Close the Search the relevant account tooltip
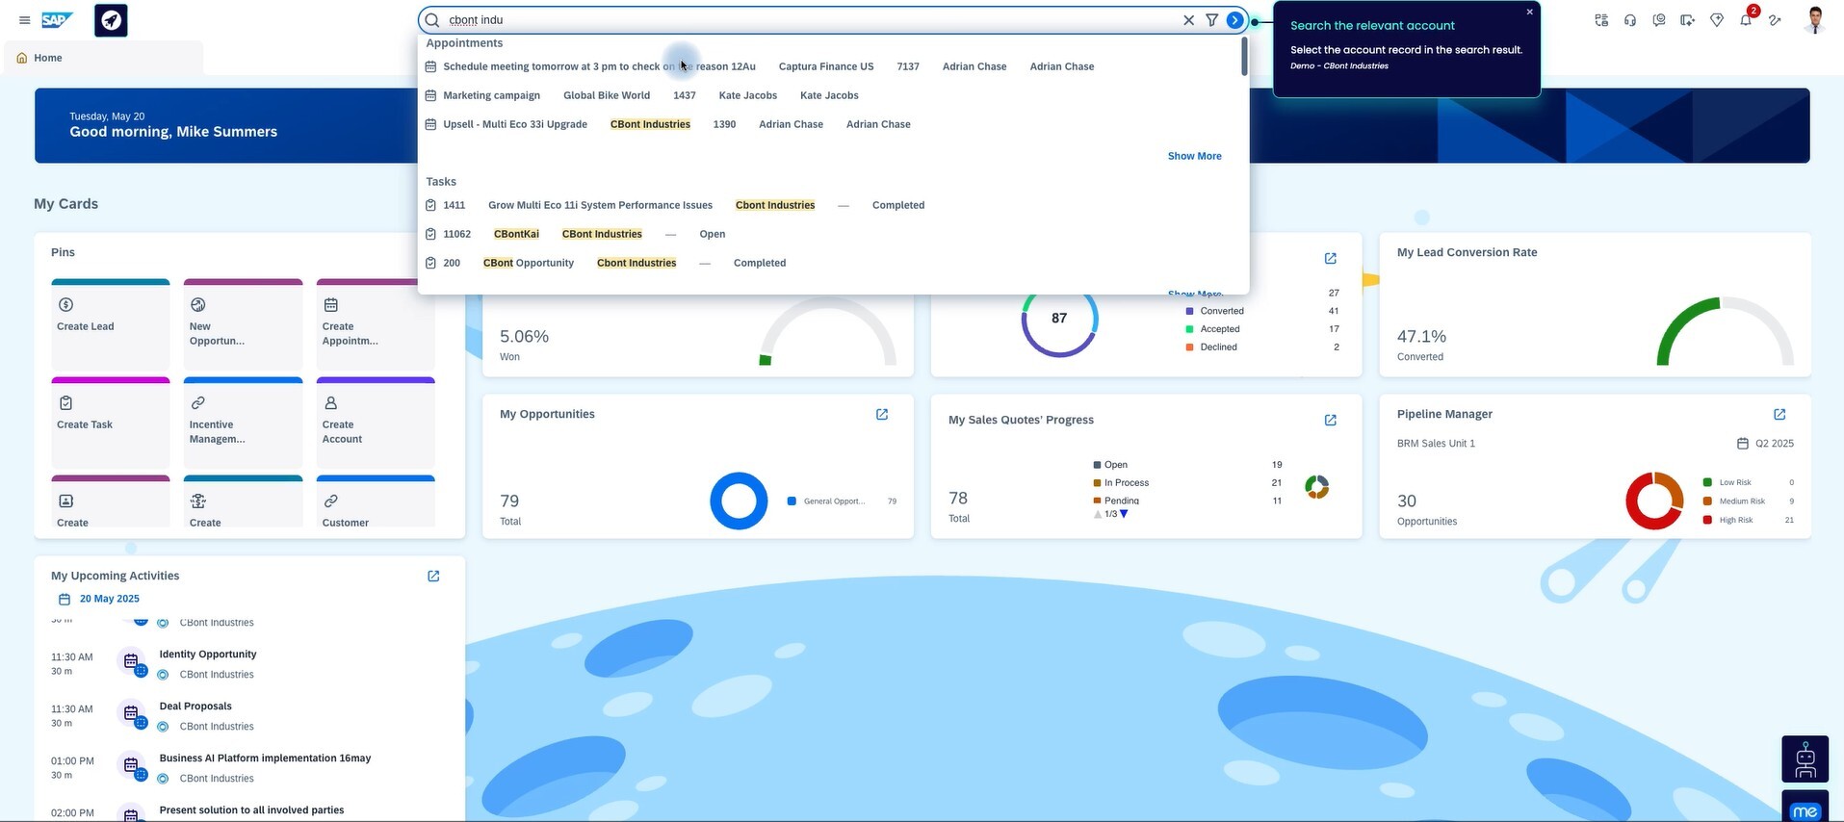The width and height of the screenshot is (1844, 822). pyautogui.click(x=1529, y=13)
